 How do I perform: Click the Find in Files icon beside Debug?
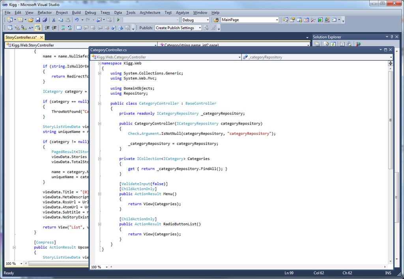click(216, 20)
